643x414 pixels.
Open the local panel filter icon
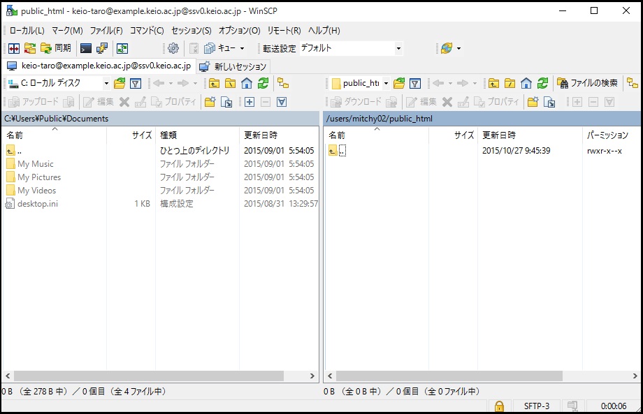(136, 83)
